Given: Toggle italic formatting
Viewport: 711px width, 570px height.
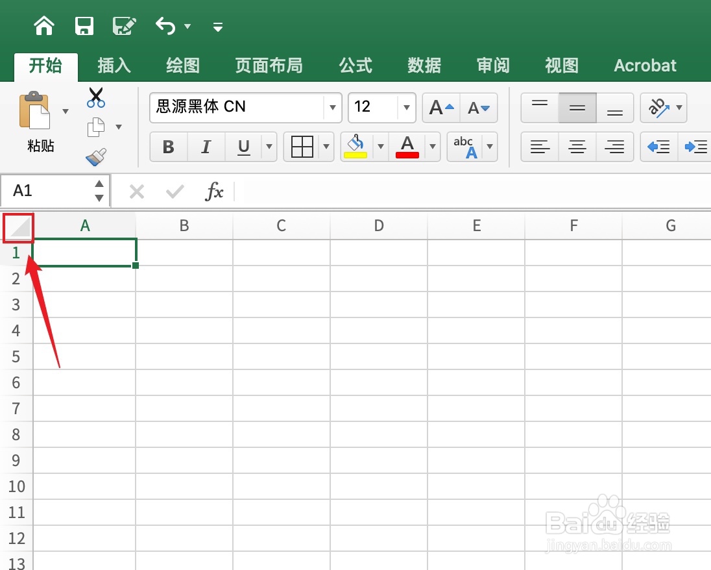Looking at the screenshot, I should click(206, 147).
